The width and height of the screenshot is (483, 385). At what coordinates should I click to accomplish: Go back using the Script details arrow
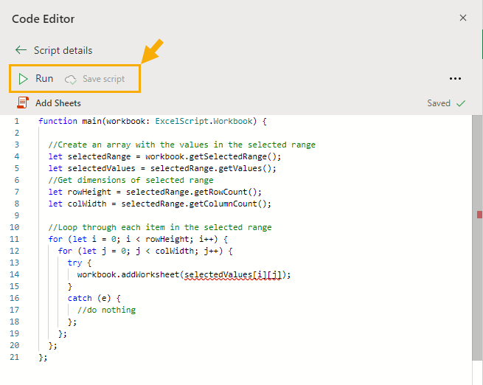tap(21, 50)
